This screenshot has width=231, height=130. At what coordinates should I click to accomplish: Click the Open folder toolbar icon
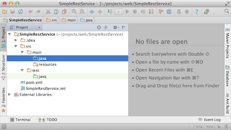point(5,11)
